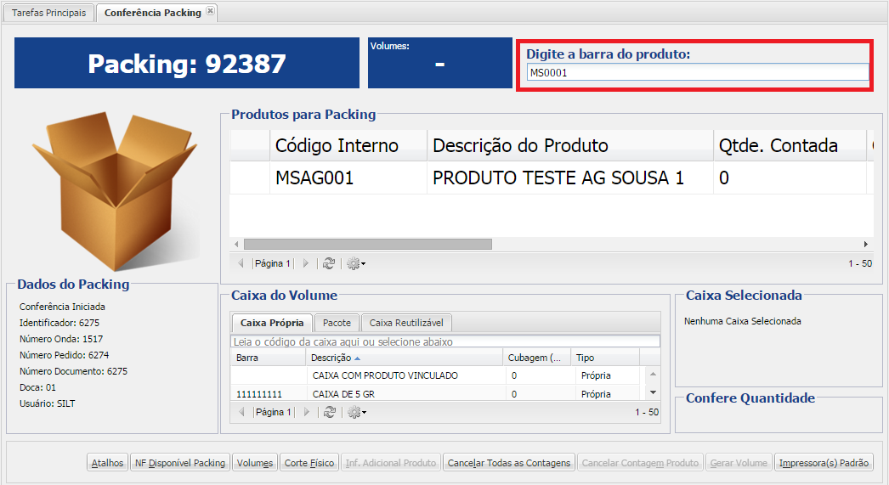Click the Produtos grid horizontal scrollbar thumb
Screen dimensions: 889x485
(368, 245)
